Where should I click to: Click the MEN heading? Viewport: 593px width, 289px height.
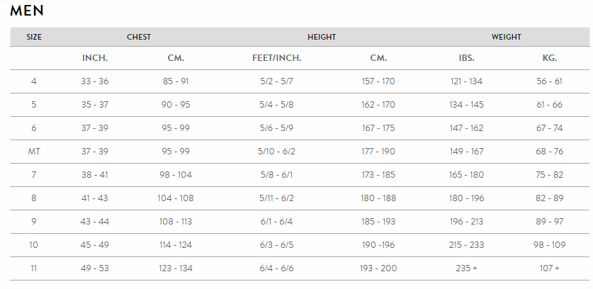(27, 11)
